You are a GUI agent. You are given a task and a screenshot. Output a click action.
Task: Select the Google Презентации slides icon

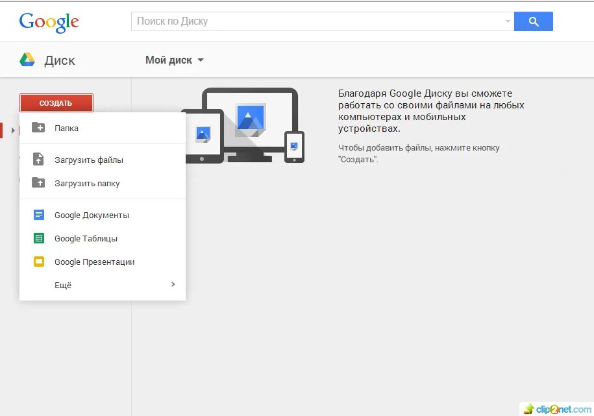coord(38,262)
